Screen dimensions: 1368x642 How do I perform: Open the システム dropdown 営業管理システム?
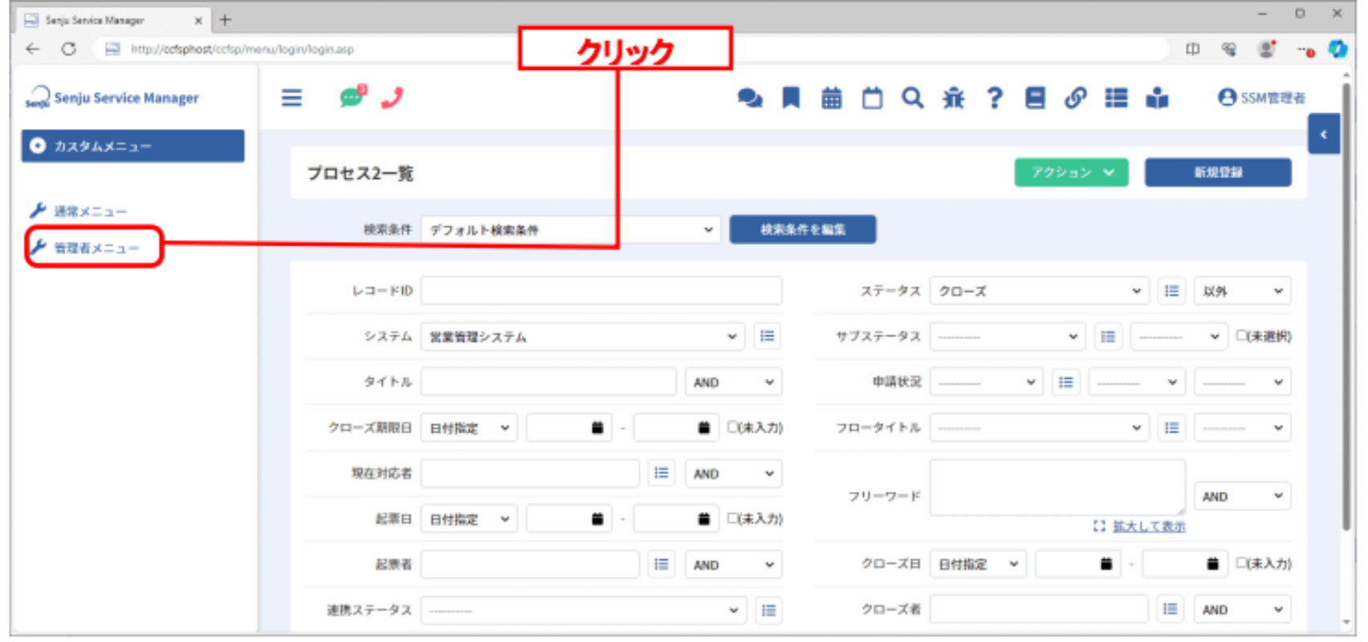pos(582,336)
